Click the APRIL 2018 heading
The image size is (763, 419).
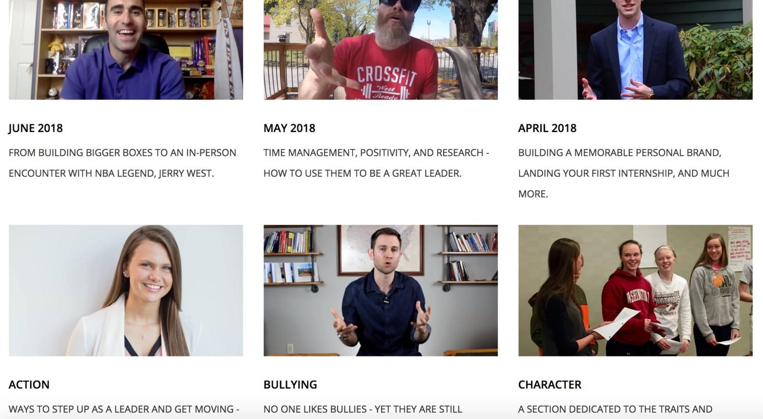click(547, 128)
